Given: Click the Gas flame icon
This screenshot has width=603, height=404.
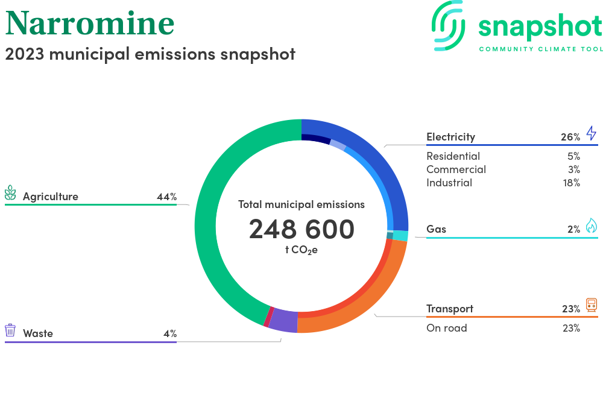Looking at the screenshot, I should tap(591, 226).
